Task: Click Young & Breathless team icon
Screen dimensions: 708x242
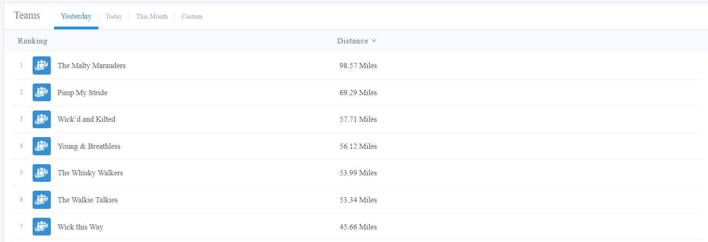Action: [41, 146]
